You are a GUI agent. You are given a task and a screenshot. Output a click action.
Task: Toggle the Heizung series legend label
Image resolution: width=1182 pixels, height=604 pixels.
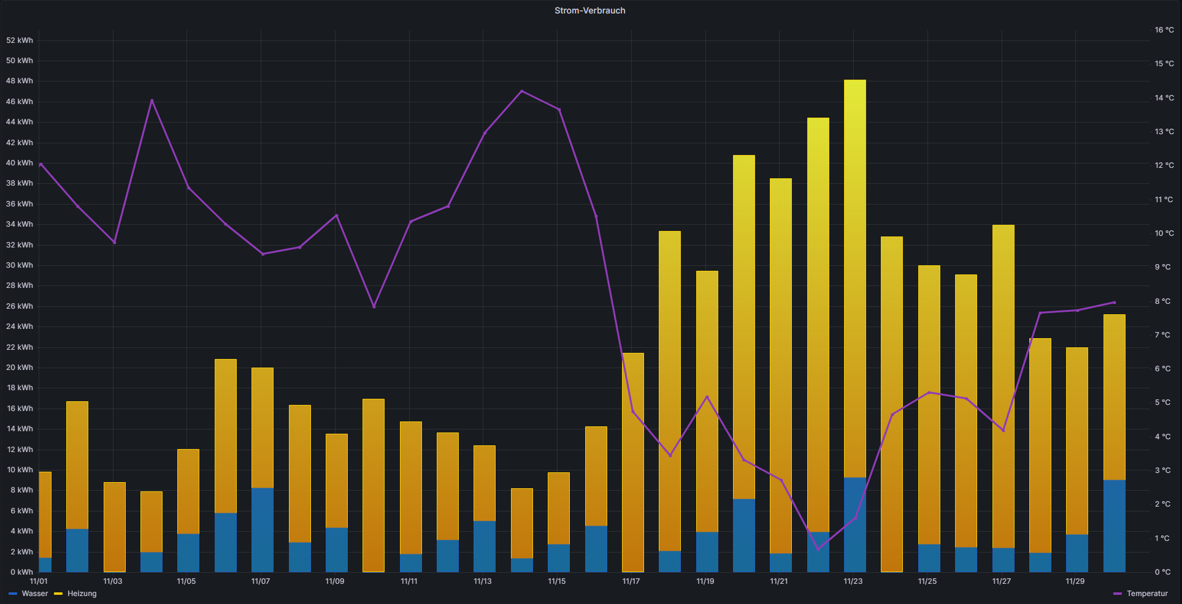coord(82,594)
